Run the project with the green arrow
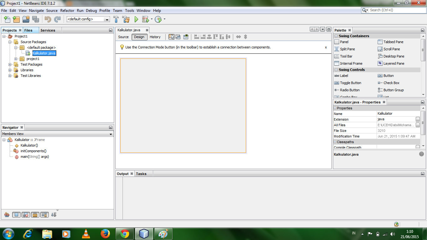427x240 pixels. (136, 19)
